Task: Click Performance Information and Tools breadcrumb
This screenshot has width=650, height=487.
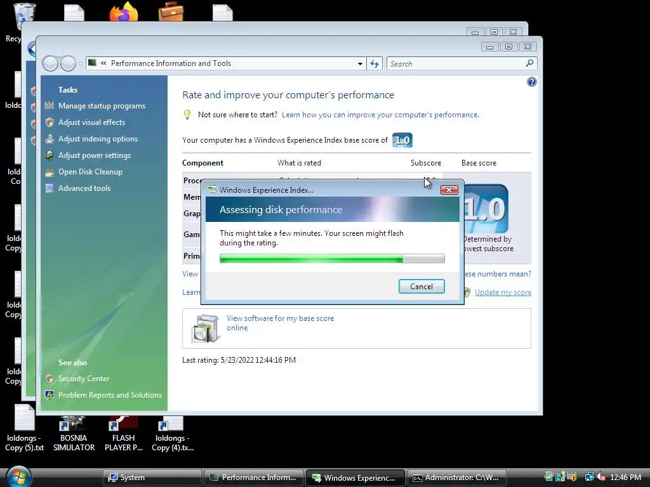Action: click(171, 63)
